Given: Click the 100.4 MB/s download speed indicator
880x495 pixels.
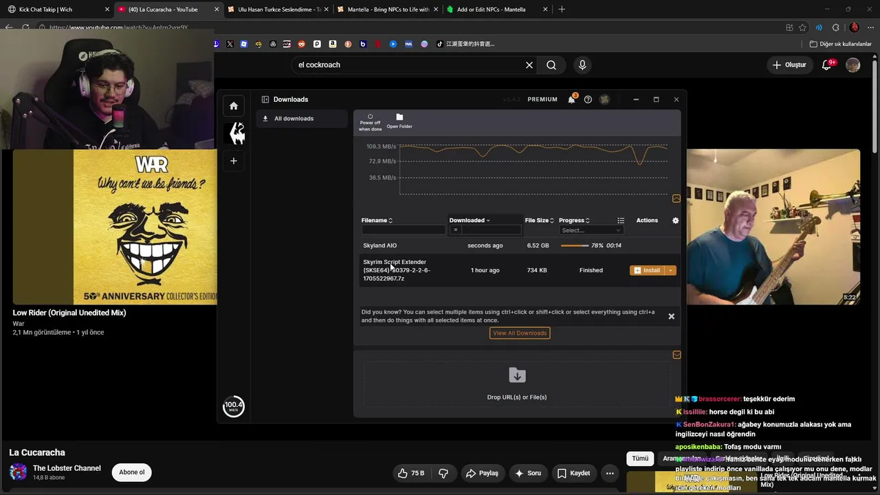Looking at the screenshot, I should (x=234, y=406).
